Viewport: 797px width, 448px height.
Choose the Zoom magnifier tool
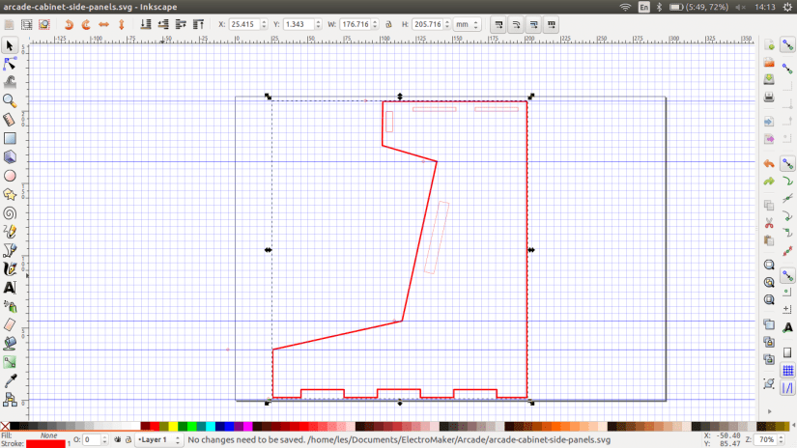click(x=10, y=100)
